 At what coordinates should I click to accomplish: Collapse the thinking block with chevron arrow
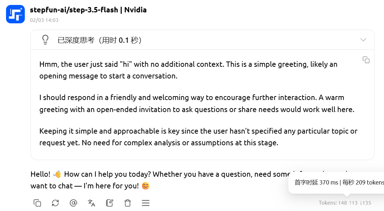[x=363, y=40]
